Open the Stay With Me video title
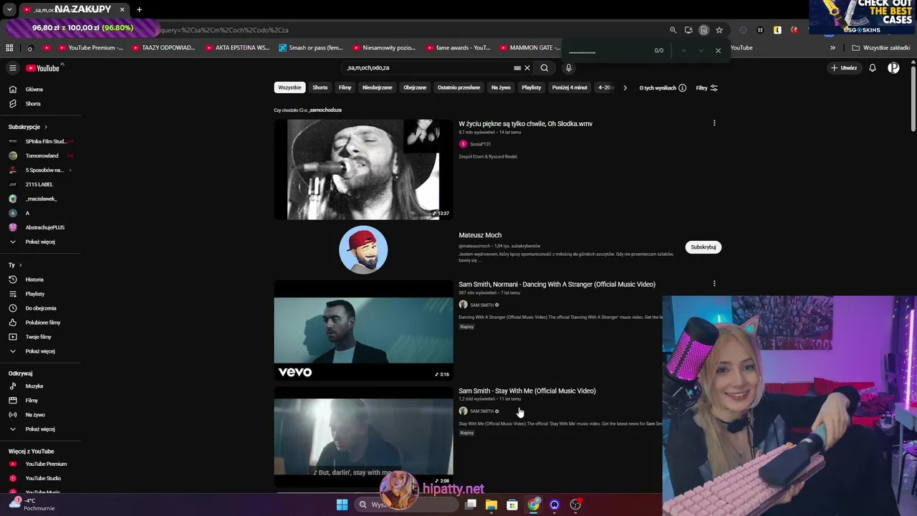Image resolution: width=917 pixels, height=516 pixels. coord(527,391)
